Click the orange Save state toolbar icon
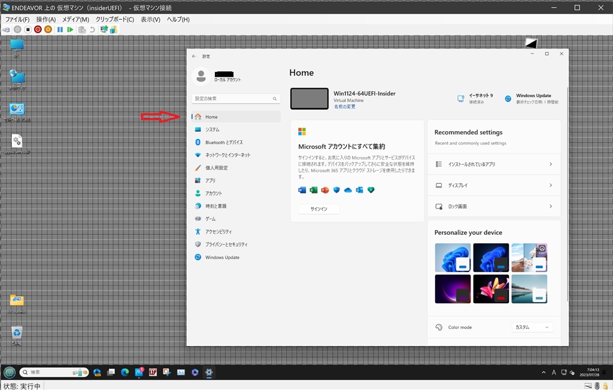Viewport: 613px width, 390px height. 48,29
